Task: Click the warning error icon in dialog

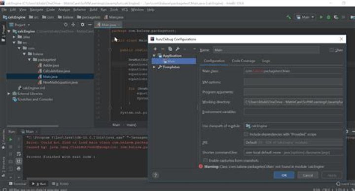Action: (x=201, y=166)
